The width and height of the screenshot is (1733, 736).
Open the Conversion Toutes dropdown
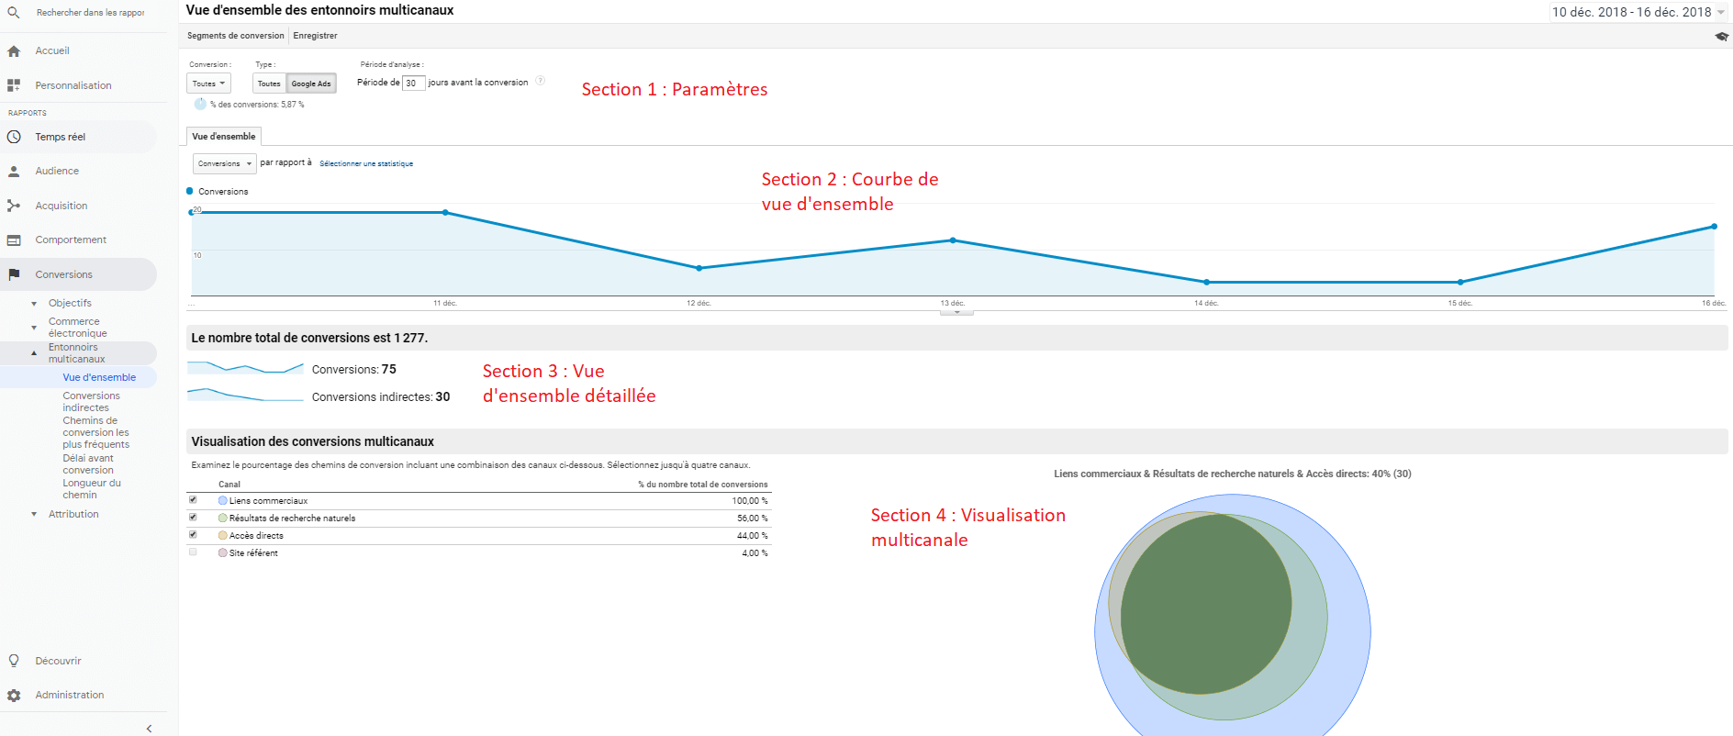208,84
